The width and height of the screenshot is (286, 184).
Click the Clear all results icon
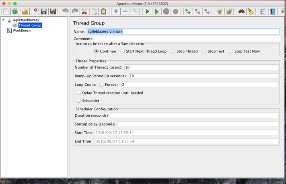pos(229,11)
